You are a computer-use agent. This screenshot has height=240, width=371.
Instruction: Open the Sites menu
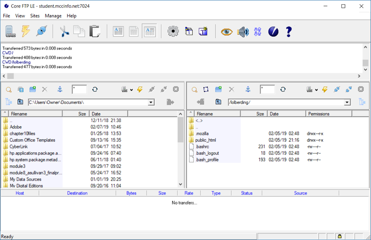point(35,16)
